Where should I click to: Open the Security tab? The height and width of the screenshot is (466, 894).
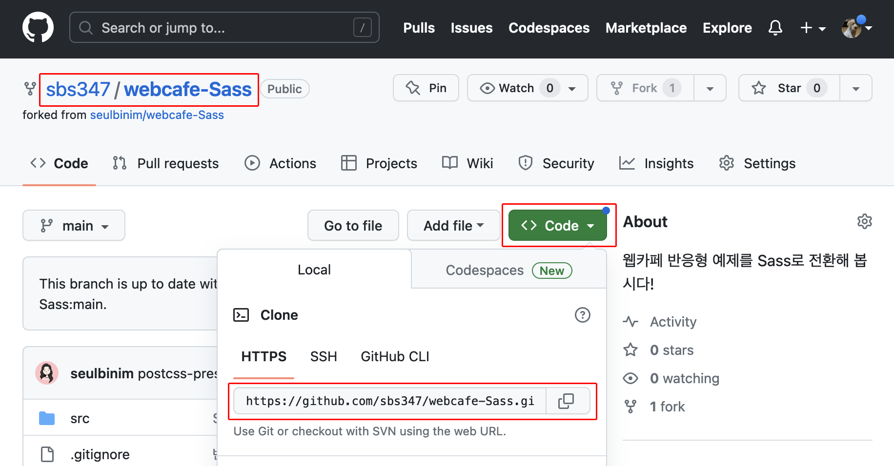pyautogui.click(x=556, y=163)
